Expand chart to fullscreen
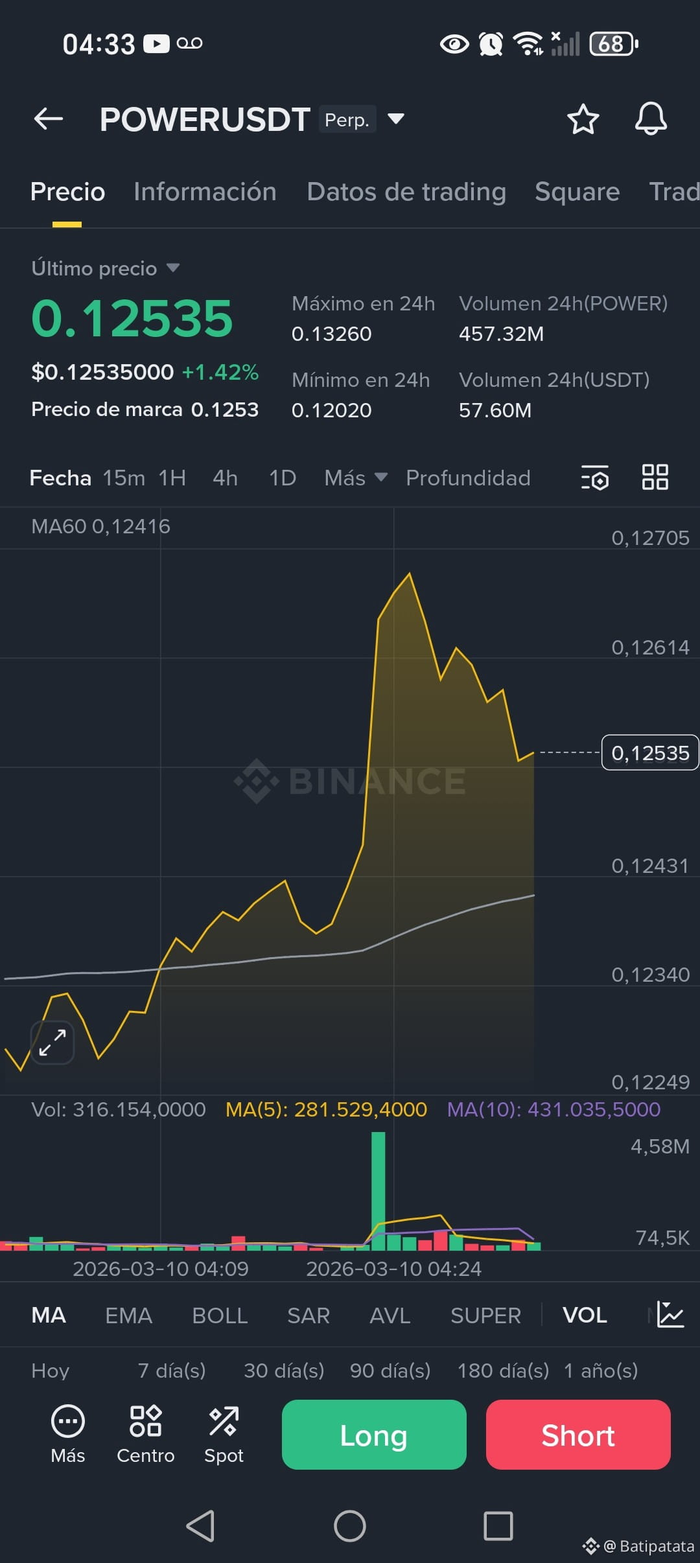The height and width of the screenshot is (1563, 700). pos(52,1043)
